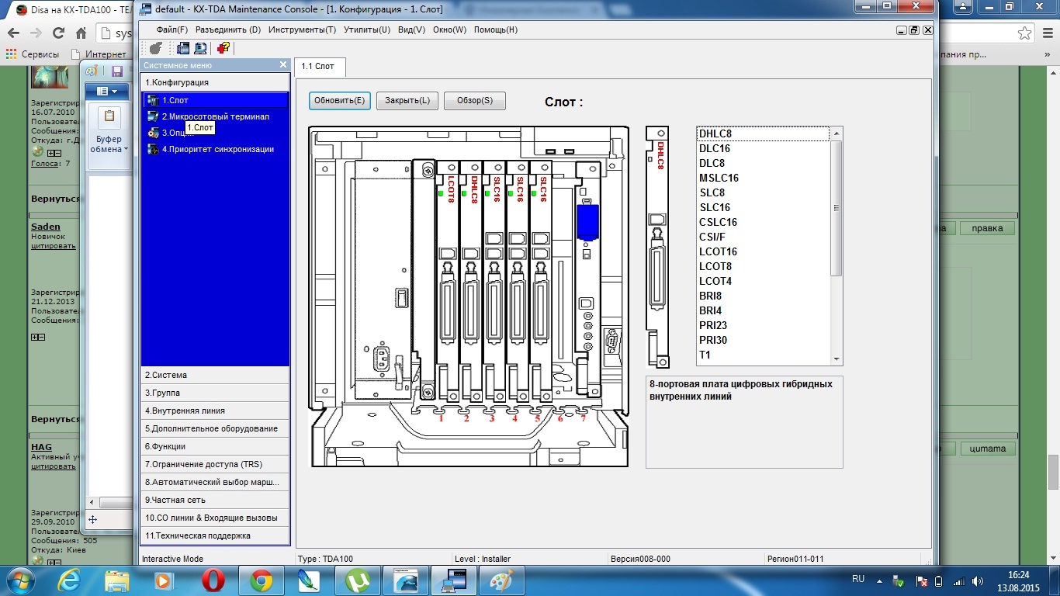
Task: Click the card list scrollbar thumb
Action: tap(836, 208)
